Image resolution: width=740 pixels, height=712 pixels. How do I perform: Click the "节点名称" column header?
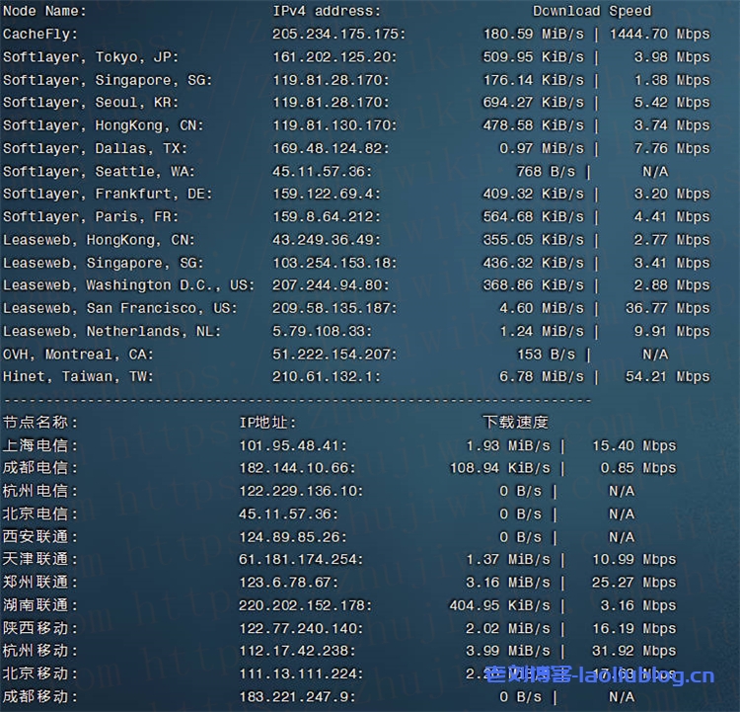[x=40, y=423]
